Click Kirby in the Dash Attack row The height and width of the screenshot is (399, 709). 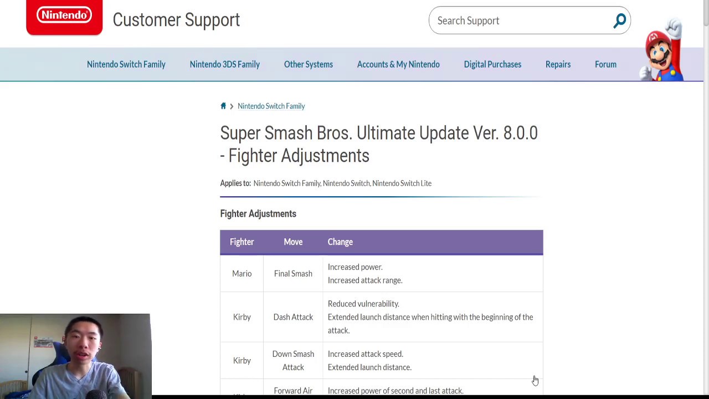click(x=242, y=317)
